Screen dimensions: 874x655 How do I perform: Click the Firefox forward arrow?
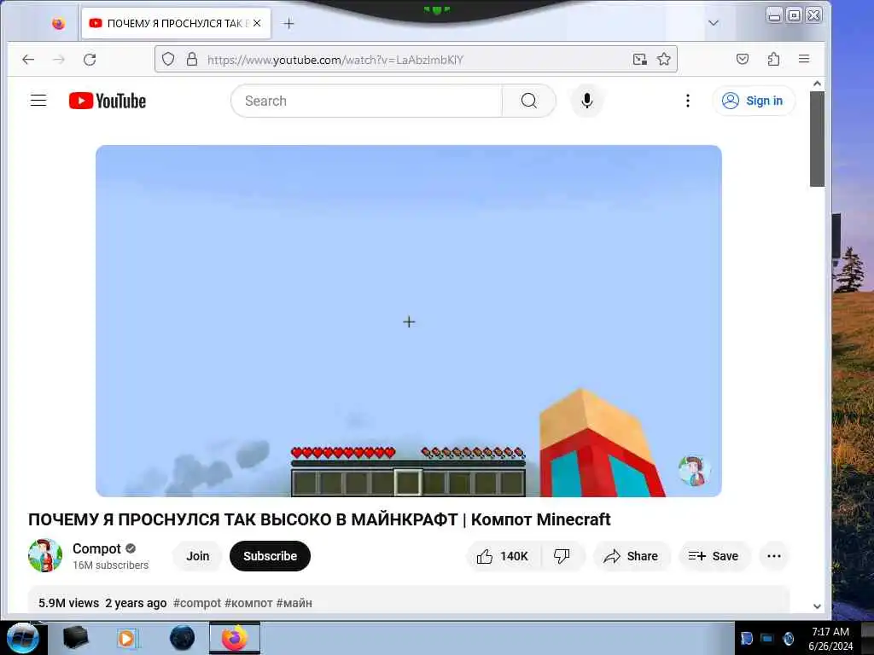click(59, 59)
